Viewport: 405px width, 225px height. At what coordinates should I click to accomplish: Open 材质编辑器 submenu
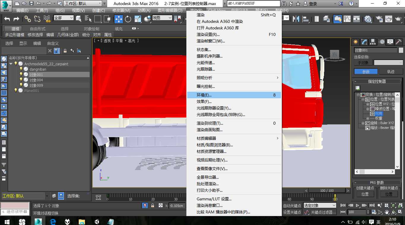pos(234,138)
